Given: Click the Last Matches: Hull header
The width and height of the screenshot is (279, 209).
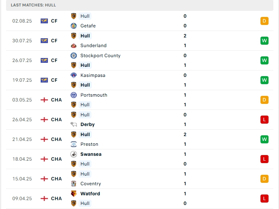Looking at the screenshot, I should click(34, 5).
